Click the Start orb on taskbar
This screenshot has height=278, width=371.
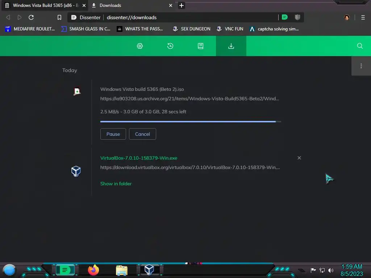pos(9,270)
